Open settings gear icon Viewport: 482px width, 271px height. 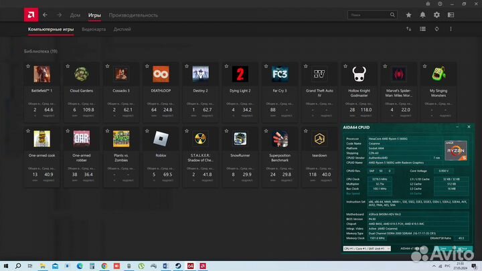436,15
